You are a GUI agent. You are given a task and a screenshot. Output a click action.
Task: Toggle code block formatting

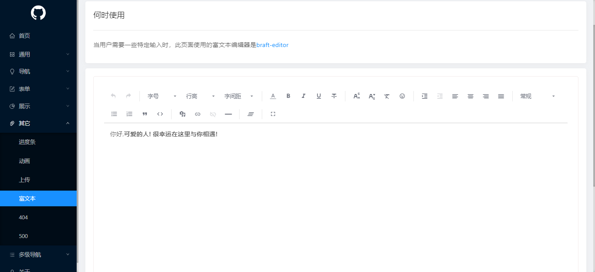coord(160,114)
